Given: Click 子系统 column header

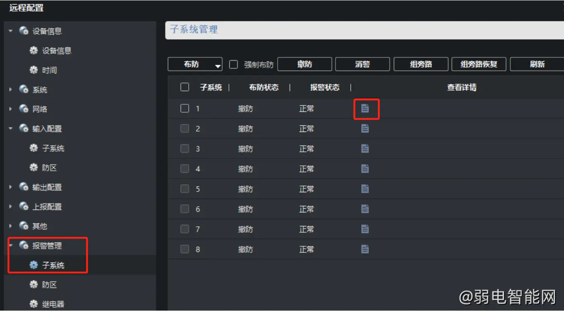Looking at the screenshot, I should tap(211, 87).
